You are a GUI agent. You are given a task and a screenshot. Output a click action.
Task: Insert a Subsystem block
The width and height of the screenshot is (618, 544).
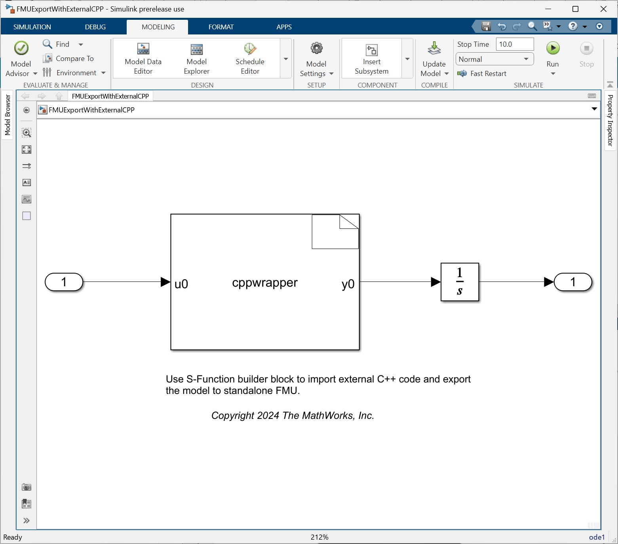pyautogui.click(x=371, y=58)
